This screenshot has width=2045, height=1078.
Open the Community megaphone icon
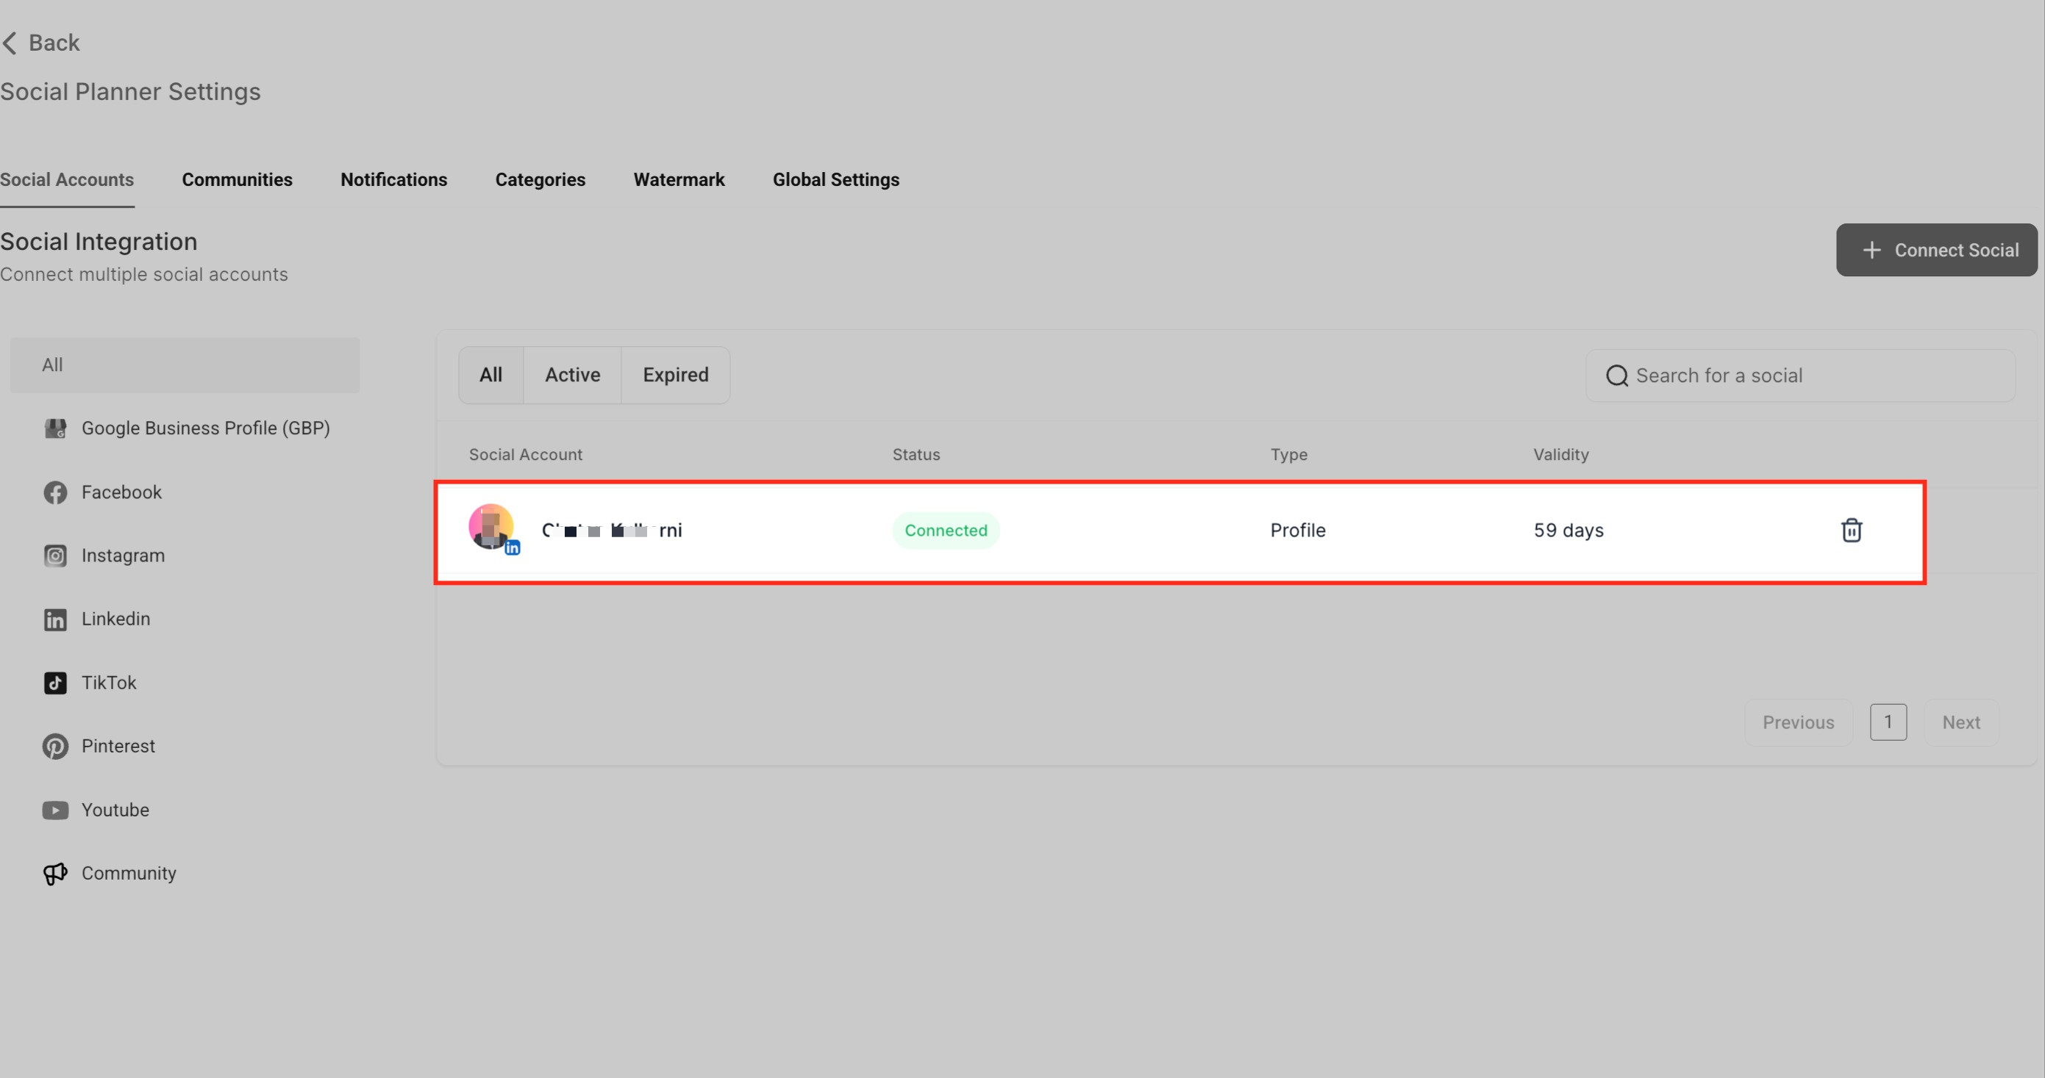click(x=54, y=873)
